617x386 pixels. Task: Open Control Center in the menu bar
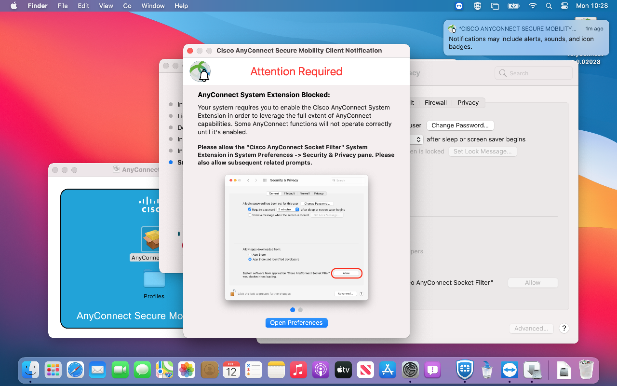(564, 6)
